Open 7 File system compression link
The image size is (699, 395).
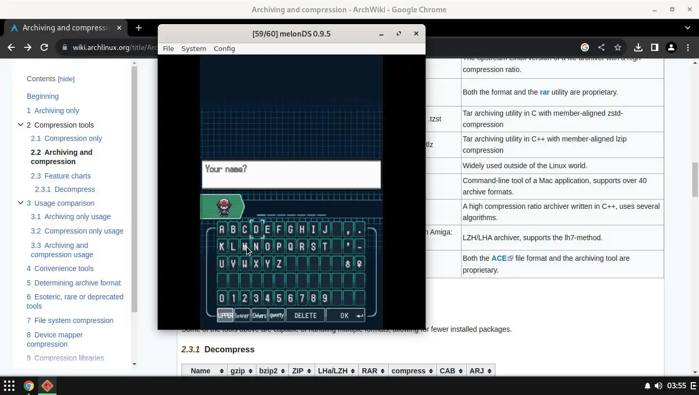[70, 320]
